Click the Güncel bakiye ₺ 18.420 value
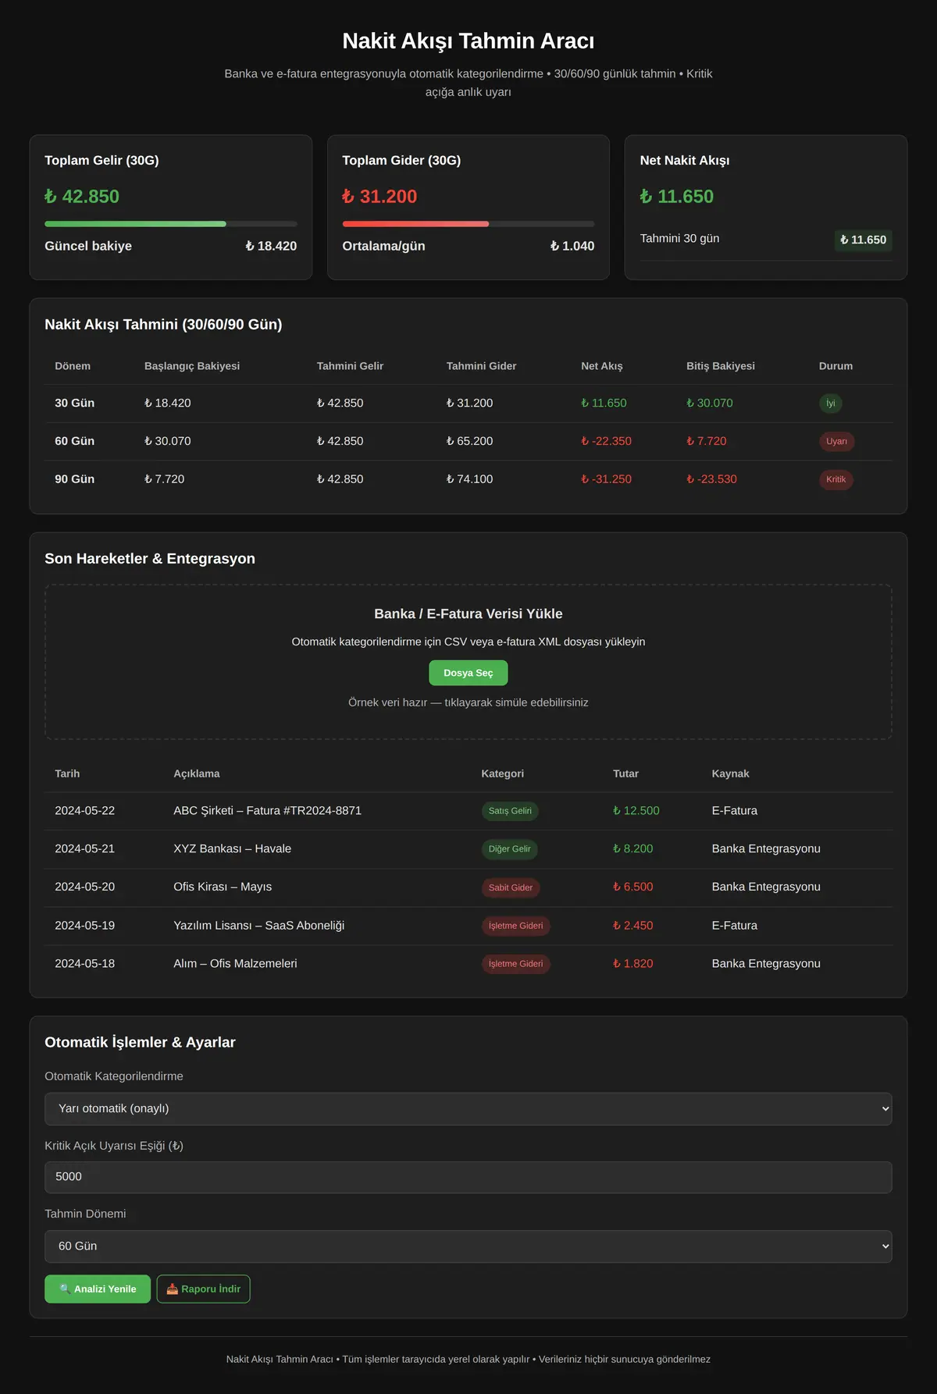Screen dimensions: 937x1394 tap(271, 246)
